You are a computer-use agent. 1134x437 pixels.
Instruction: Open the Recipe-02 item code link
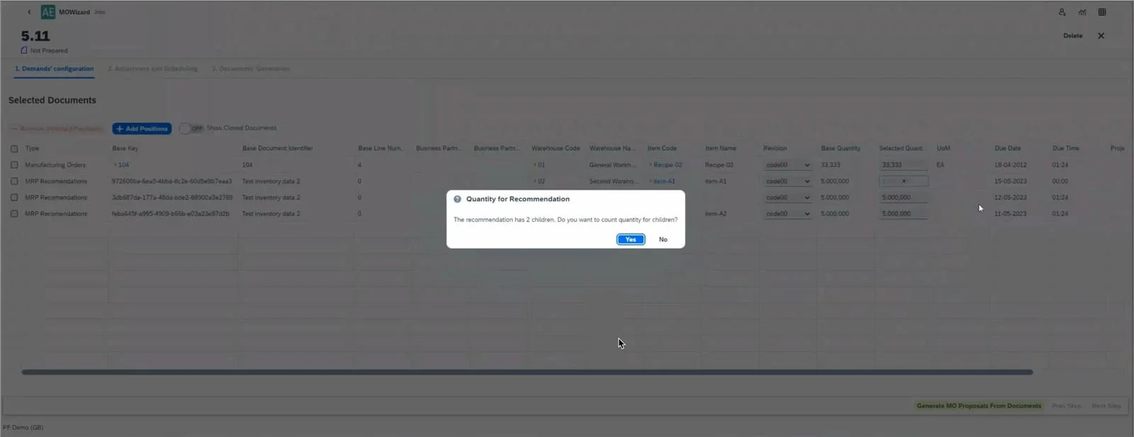(668, 165)
